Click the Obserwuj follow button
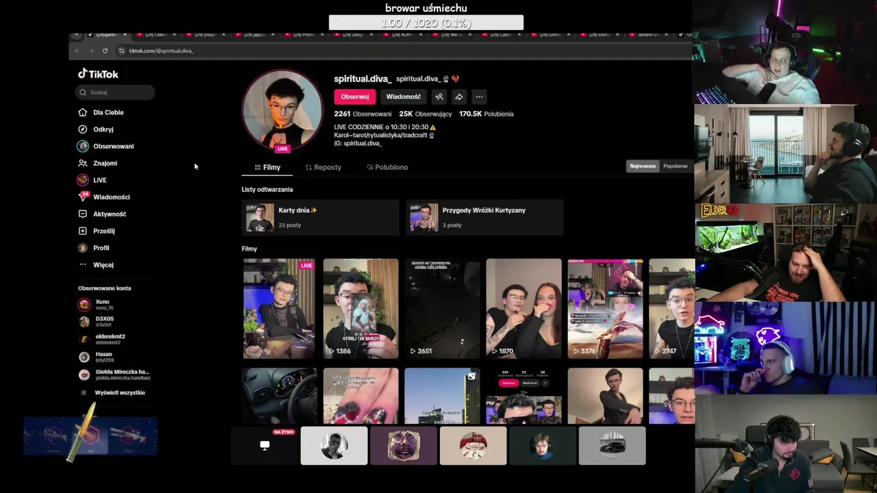Viewport: 877px width, 493px height. point(355,97)
